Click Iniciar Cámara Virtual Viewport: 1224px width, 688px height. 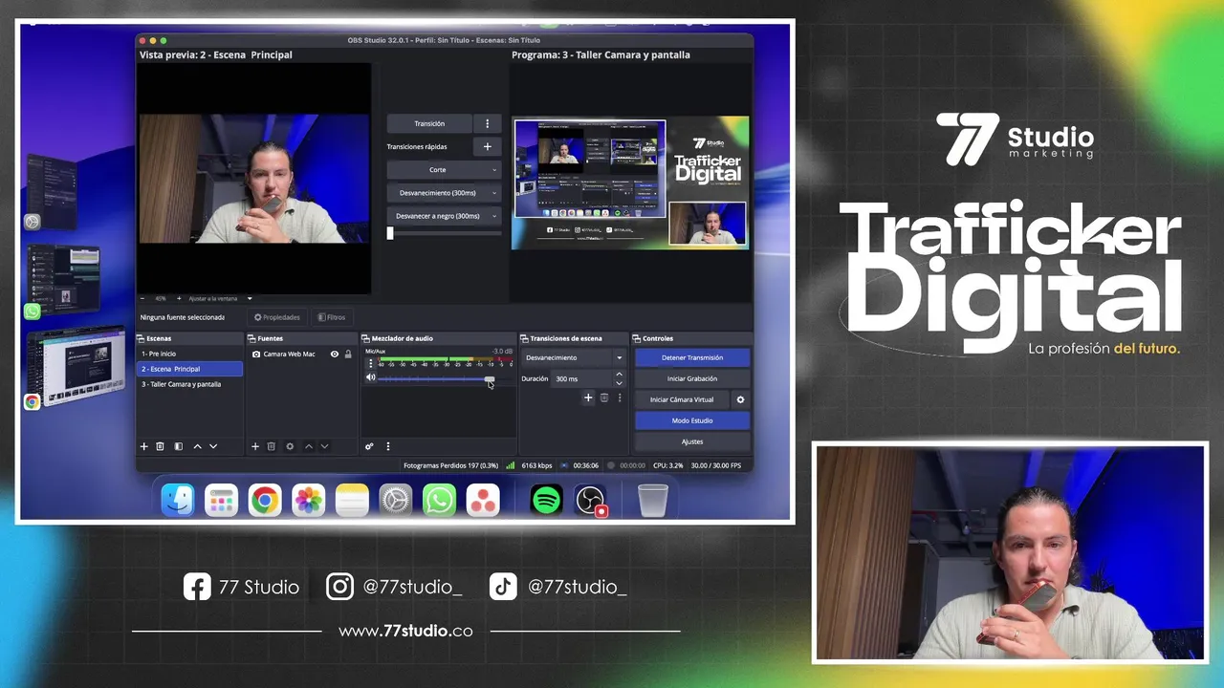682,399
